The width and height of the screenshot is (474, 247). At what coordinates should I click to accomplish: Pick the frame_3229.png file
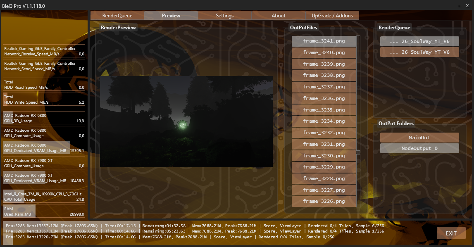(x=324, y=167)
